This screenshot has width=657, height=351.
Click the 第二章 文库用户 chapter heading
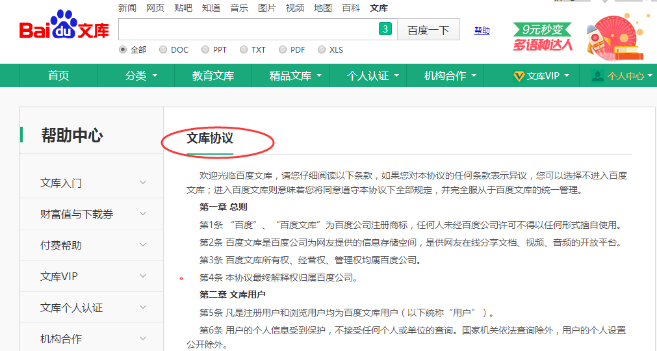[x=233, y=295]
